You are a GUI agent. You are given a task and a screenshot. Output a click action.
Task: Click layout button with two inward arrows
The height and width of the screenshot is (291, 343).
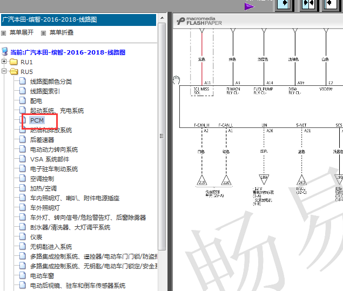(308, 4)
